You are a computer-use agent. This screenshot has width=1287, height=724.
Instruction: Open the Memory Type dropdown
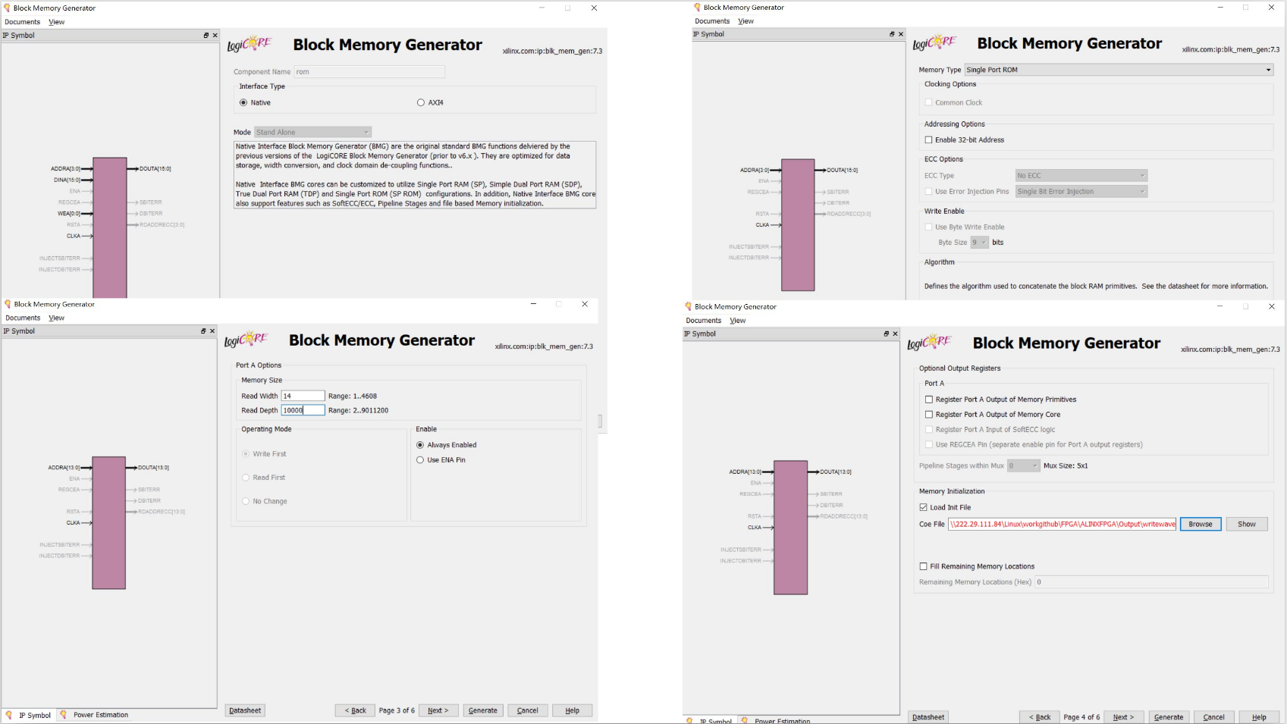pyautogui.click(x=1119, y=70)
